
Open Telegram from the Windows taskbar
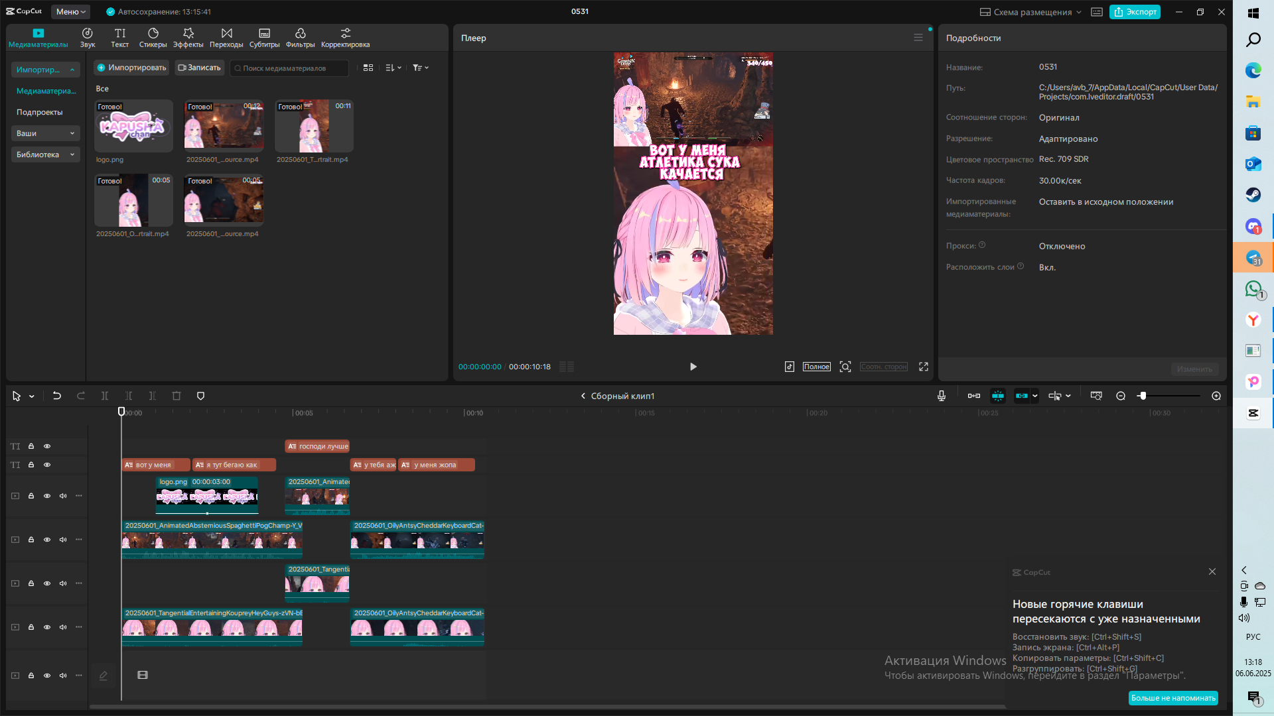pyautogui.click(x=1253, y=258)
